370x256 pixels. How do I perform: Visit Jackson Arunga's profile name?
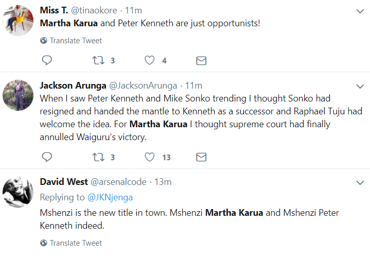point(72,85)
